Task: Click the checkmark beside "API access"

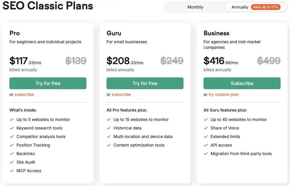Action: click(206, 145)
